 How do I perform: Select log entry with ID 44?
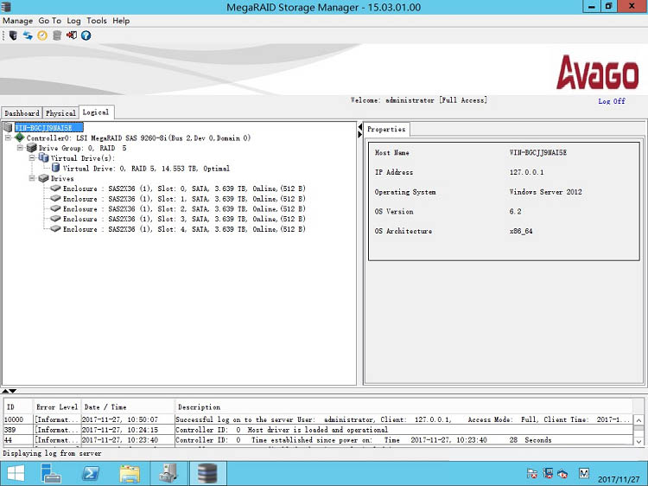click(x=318, y=439)
